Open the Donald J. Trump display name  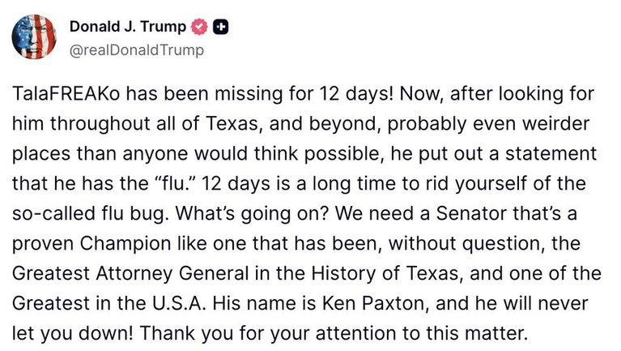[x=128, y=27]
